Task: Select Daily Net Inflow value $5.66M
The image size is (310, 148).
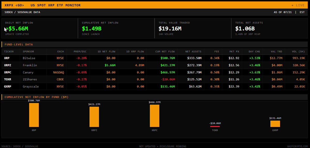Action: pos(17,29)
